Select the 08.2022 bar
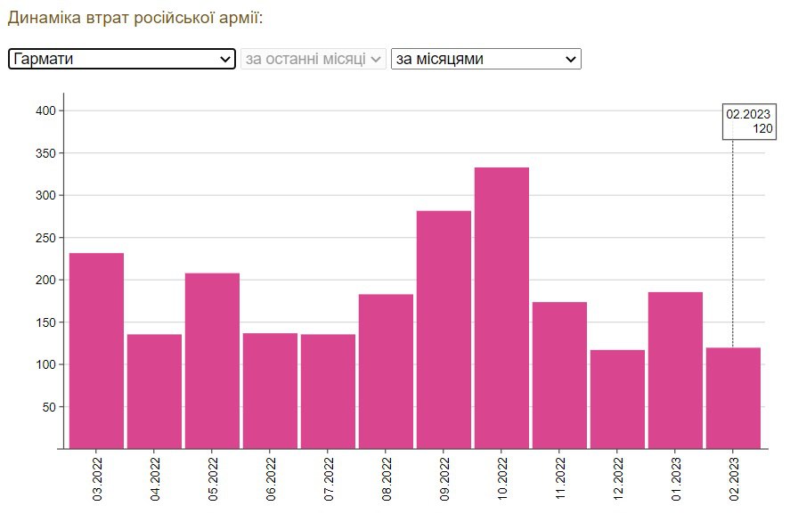Screen dimensions: 790x514 click(x=386, y=371)
